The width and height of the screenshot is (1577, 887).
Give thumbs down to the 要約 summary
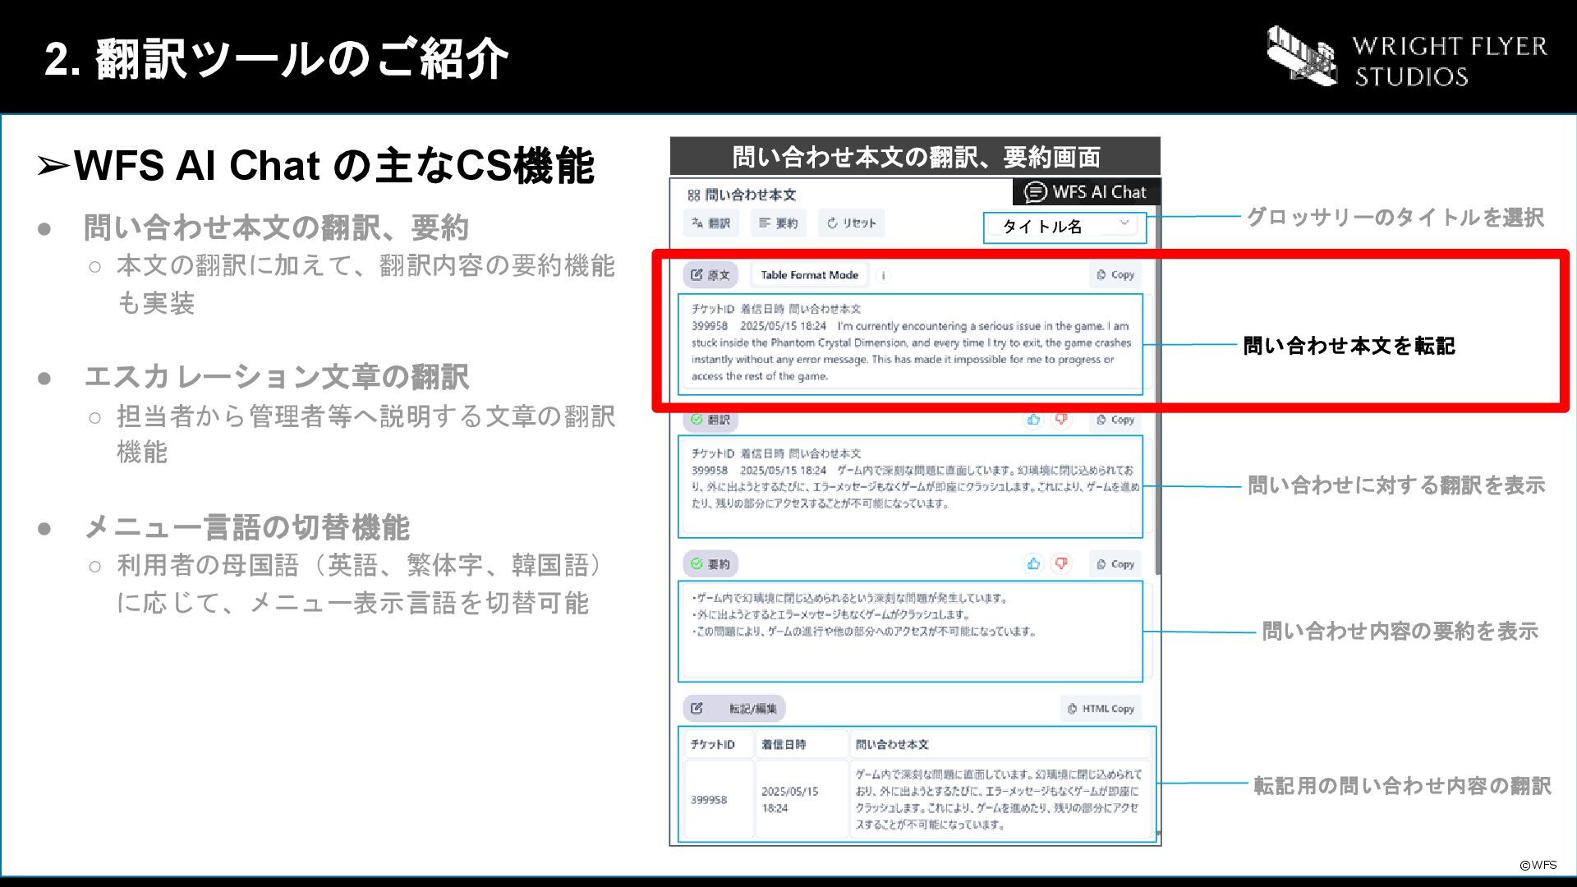click(x=1061, y=564)
